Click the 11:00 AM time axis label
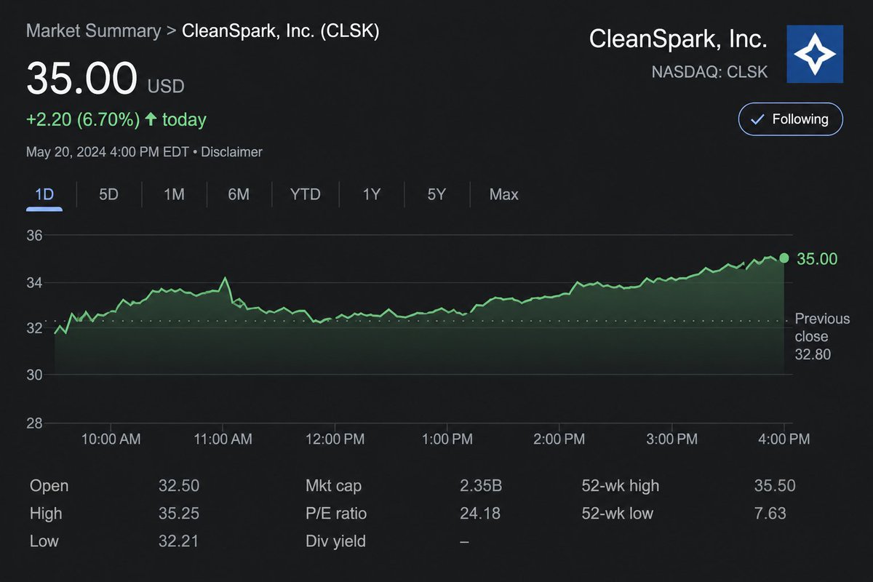Viewport: 873px width, 582px height. pyautogui.click(x=222, y=439)
